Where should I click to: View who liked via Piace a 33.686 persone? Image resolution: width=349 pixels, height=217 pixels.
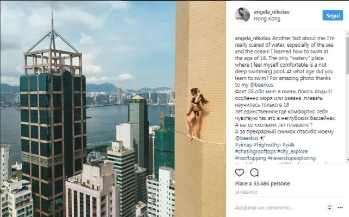[262, 183]
